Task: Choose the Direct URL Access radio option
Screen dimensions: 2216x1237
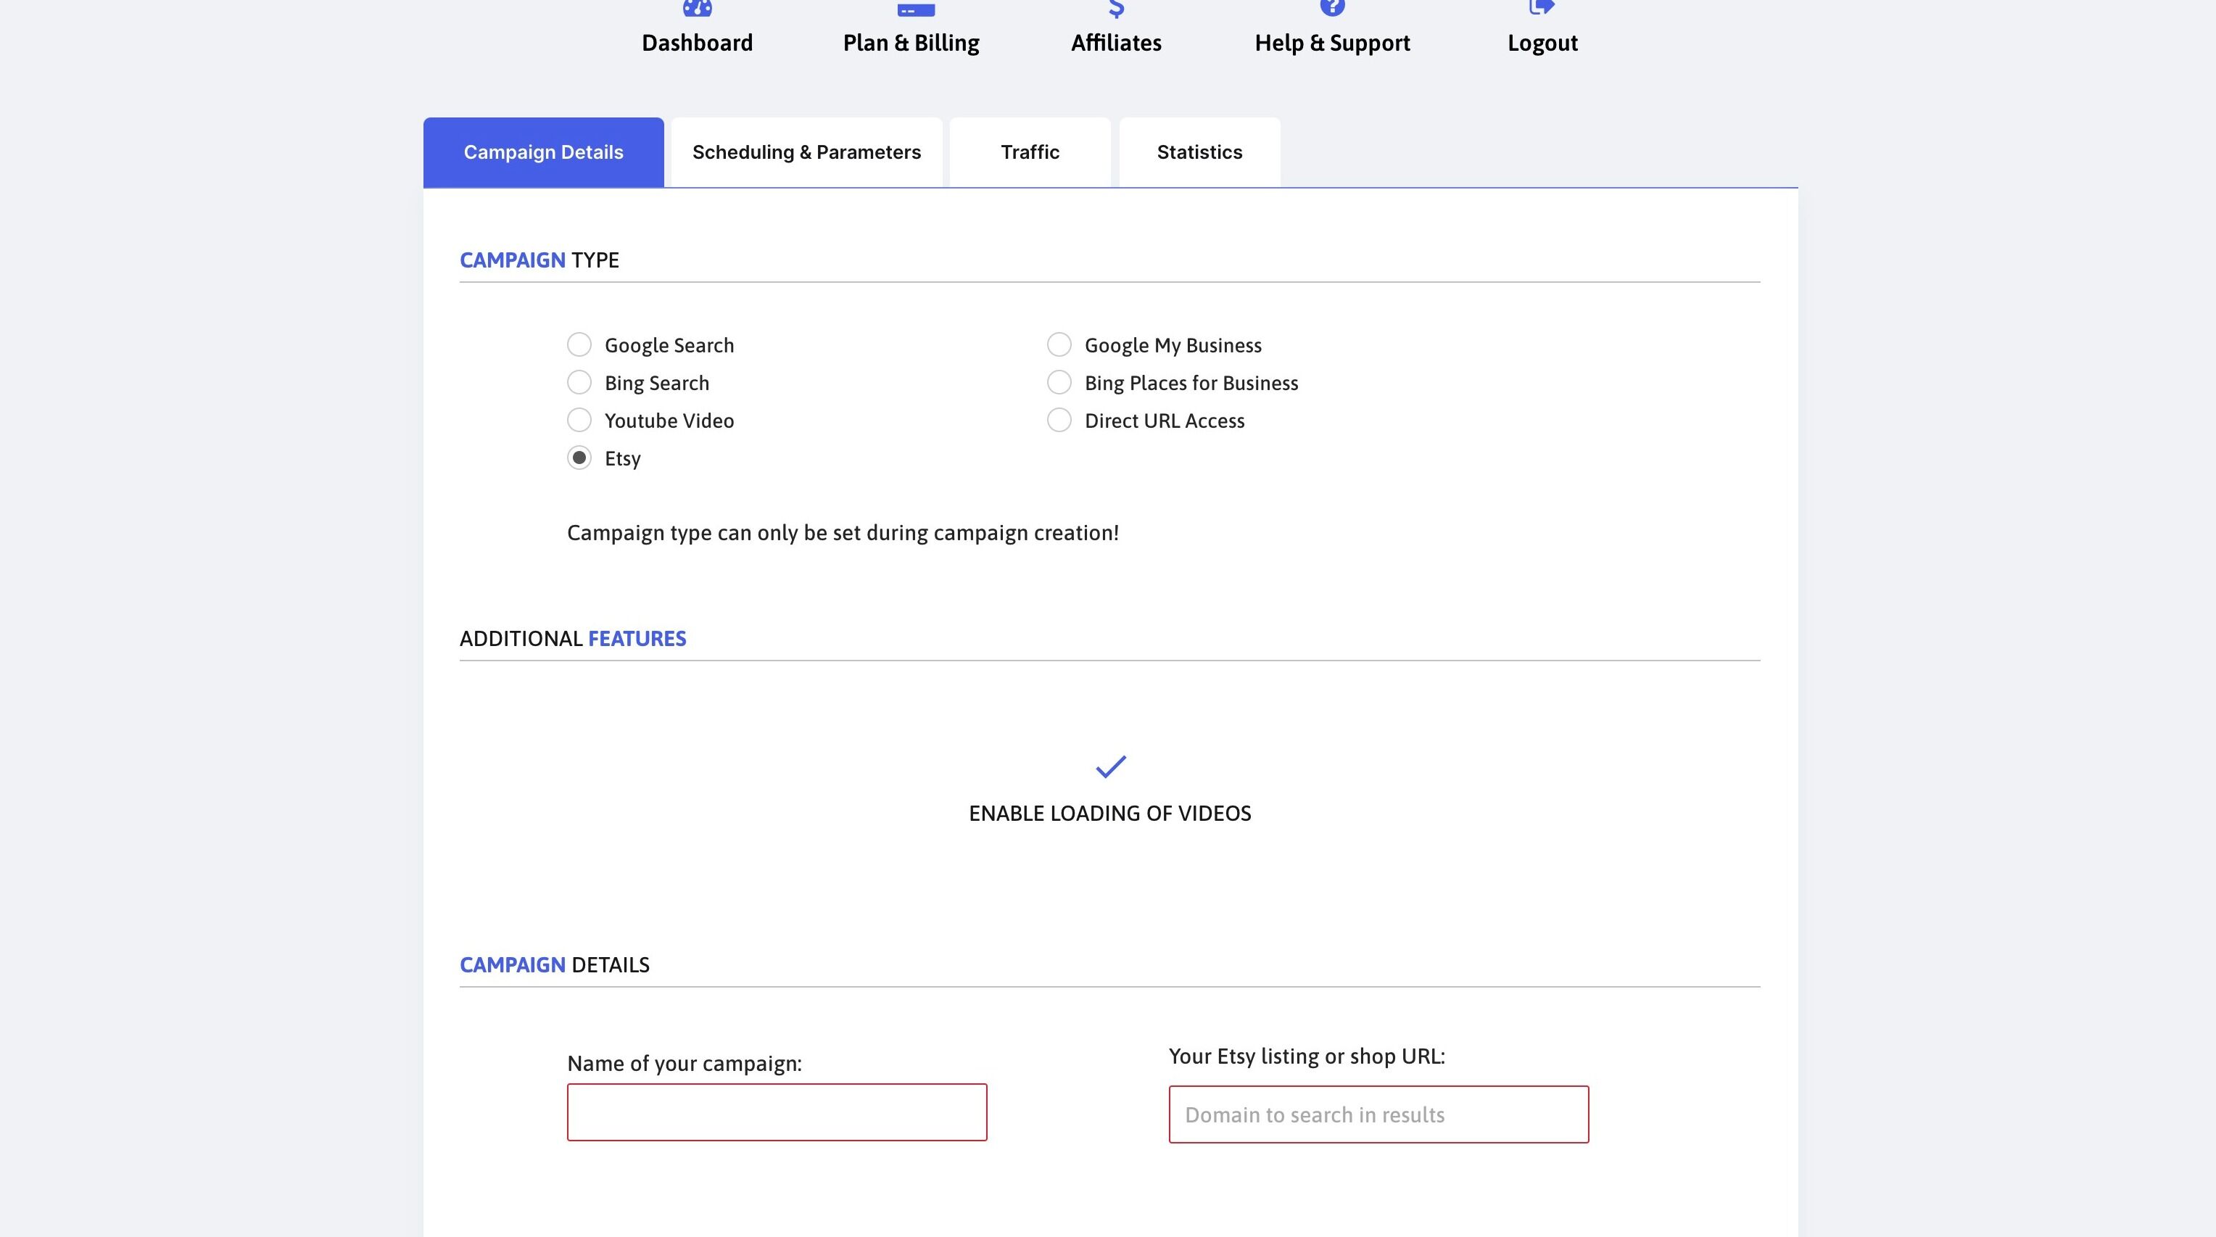Action: tap(1059, 421)
